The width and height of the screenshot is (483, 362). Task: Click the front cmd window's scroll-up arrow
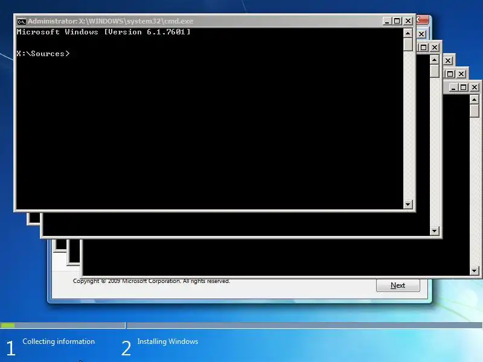(x=408, y=33)
